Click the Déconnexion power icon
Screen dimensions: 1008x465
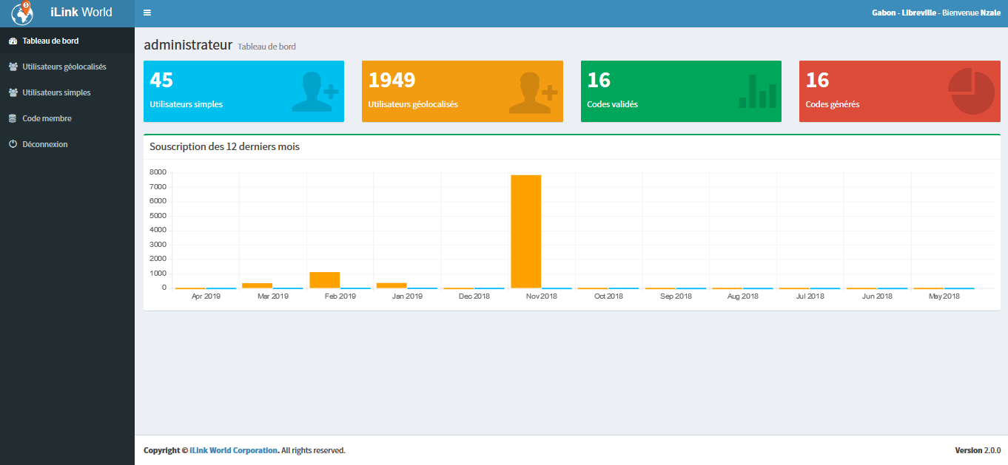(13, 145)
